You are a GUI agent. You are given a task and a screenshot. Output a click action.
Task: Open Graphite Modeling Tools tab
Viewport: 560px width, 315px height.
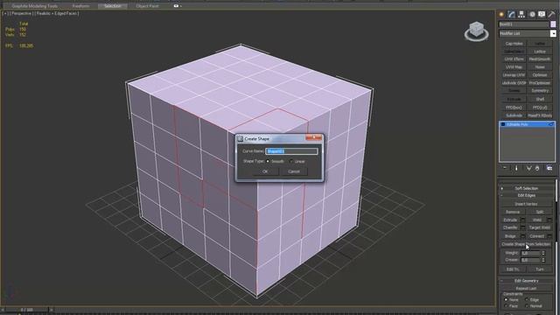(x=35, y=6)
